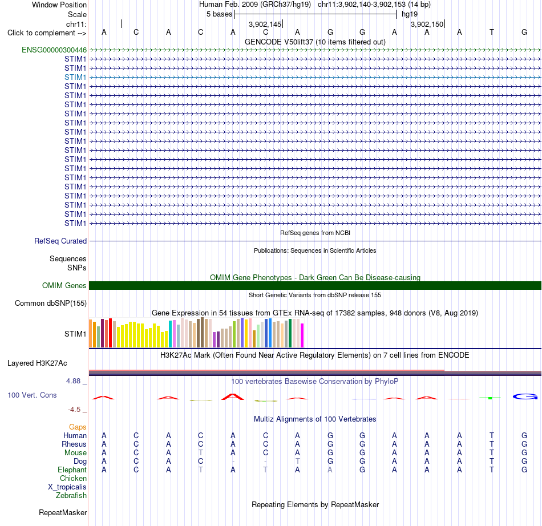
Task: Click 'Repeating Elements by RepeatMasker' title
Action: point(315,504)
